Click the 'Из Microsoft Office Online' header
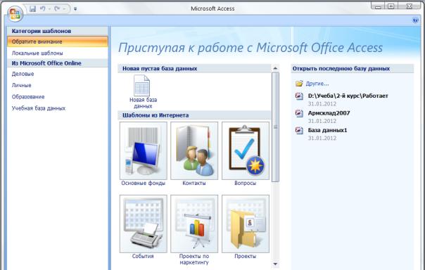Screen dimensions: 425x270 58,63
